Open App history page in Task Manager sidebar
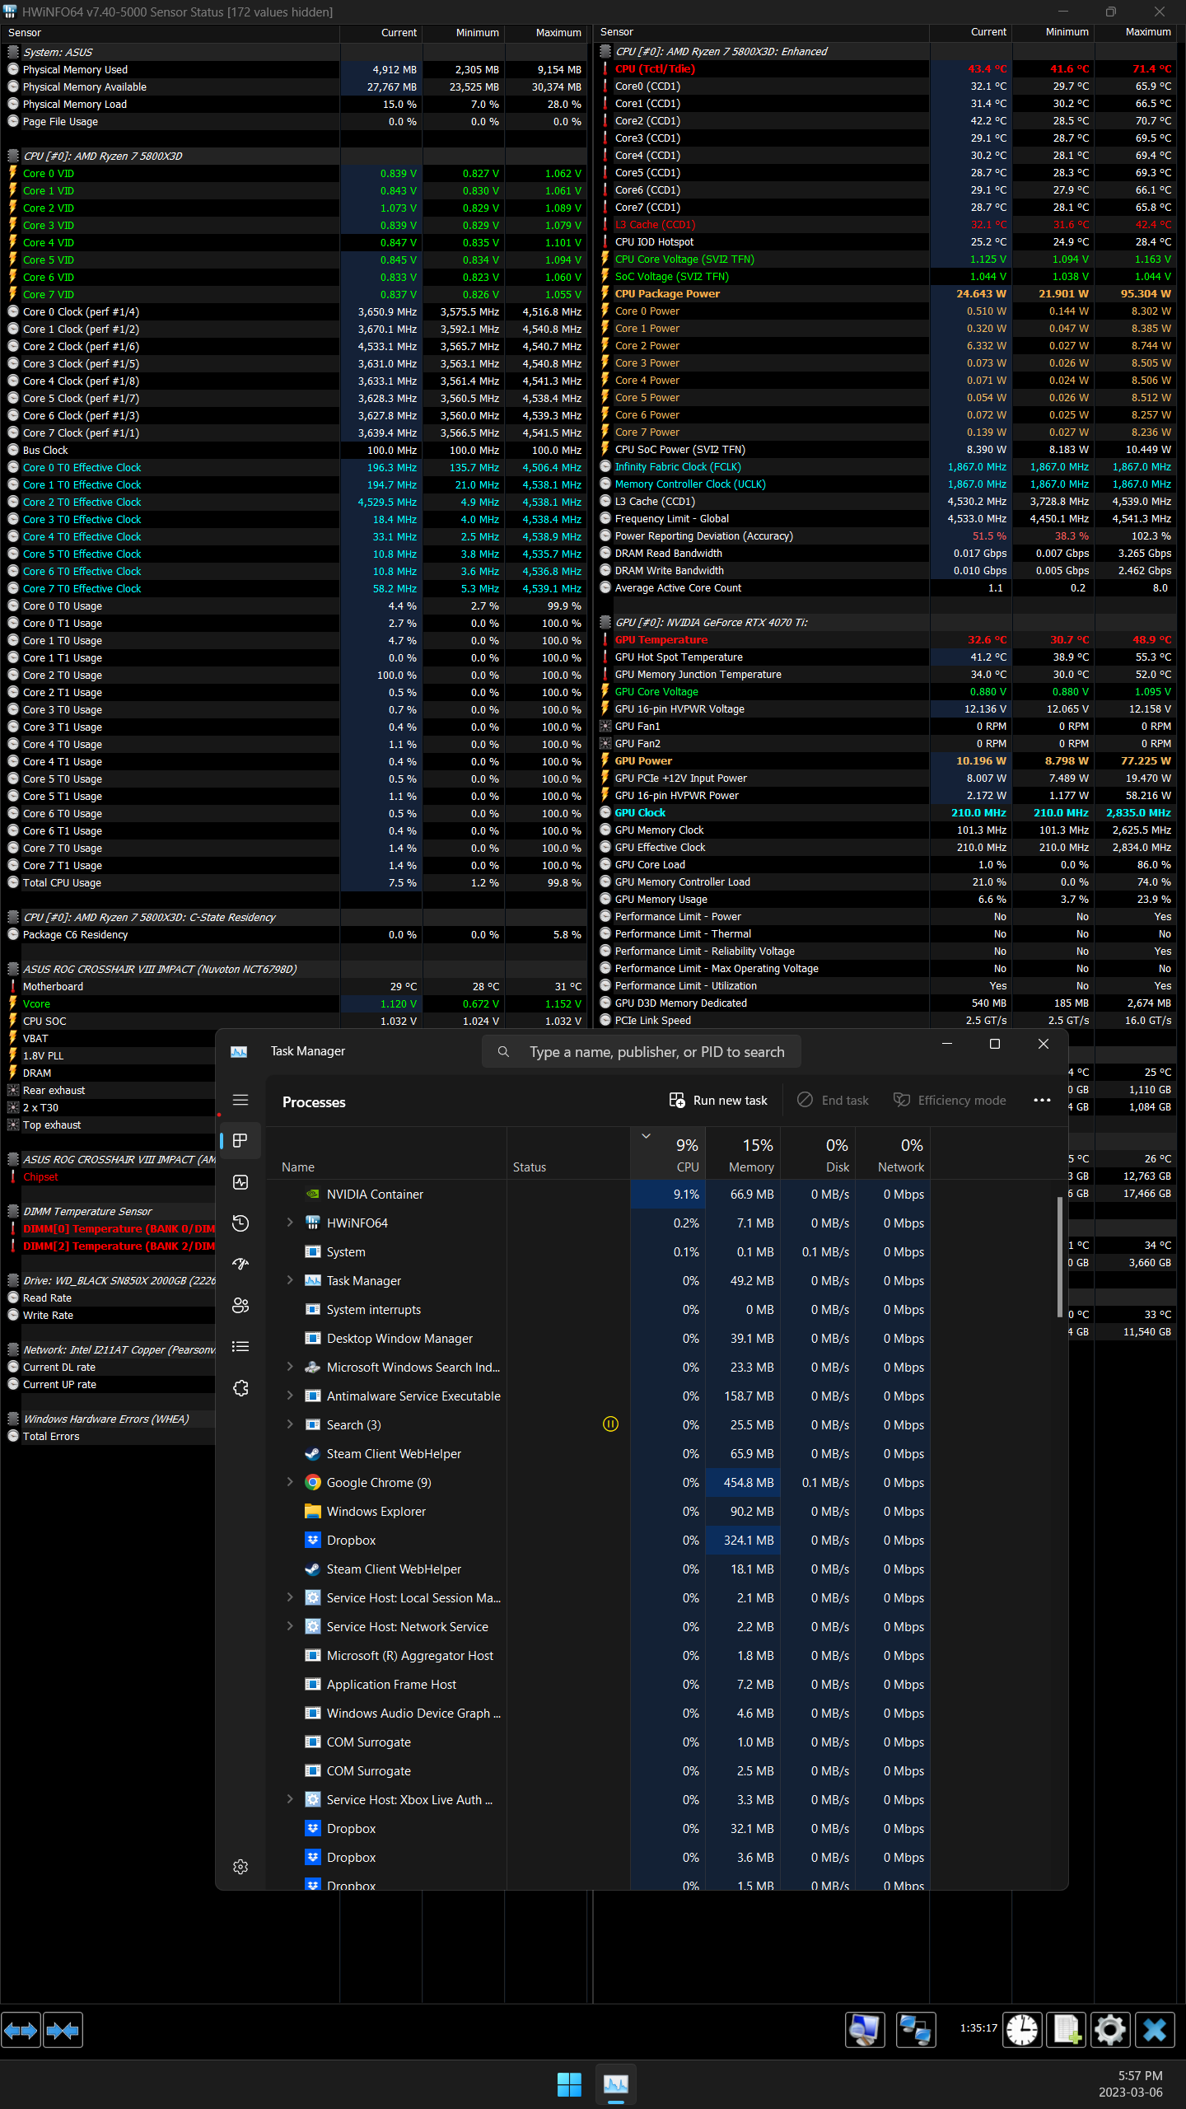Viewport: 1186px width, 2109px height. pyautogui.click(x=240, y=1223)
